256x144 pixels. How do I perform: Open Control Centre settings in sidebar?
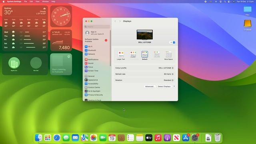(x=92, y=87)
